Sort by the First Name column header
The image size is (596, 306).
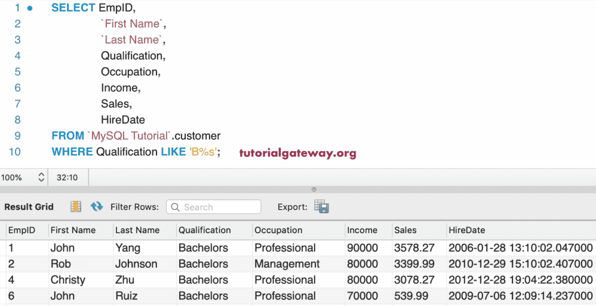point(73,230)
